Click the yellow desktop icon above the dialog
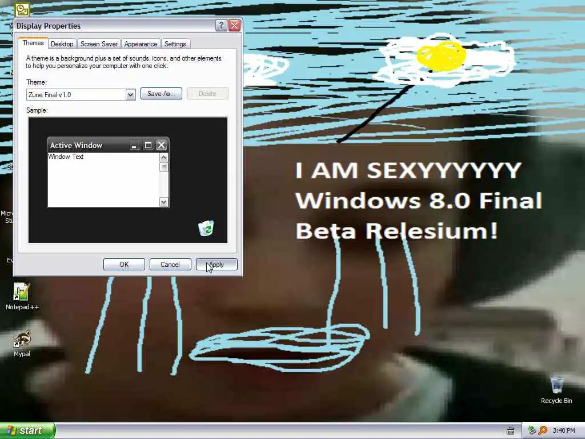Viewport: 585px width, 439px height. 22,10
